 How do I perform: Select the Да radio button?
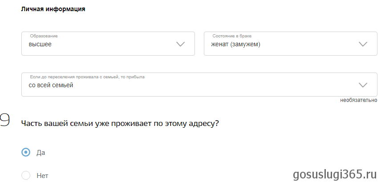coord(26,152)
